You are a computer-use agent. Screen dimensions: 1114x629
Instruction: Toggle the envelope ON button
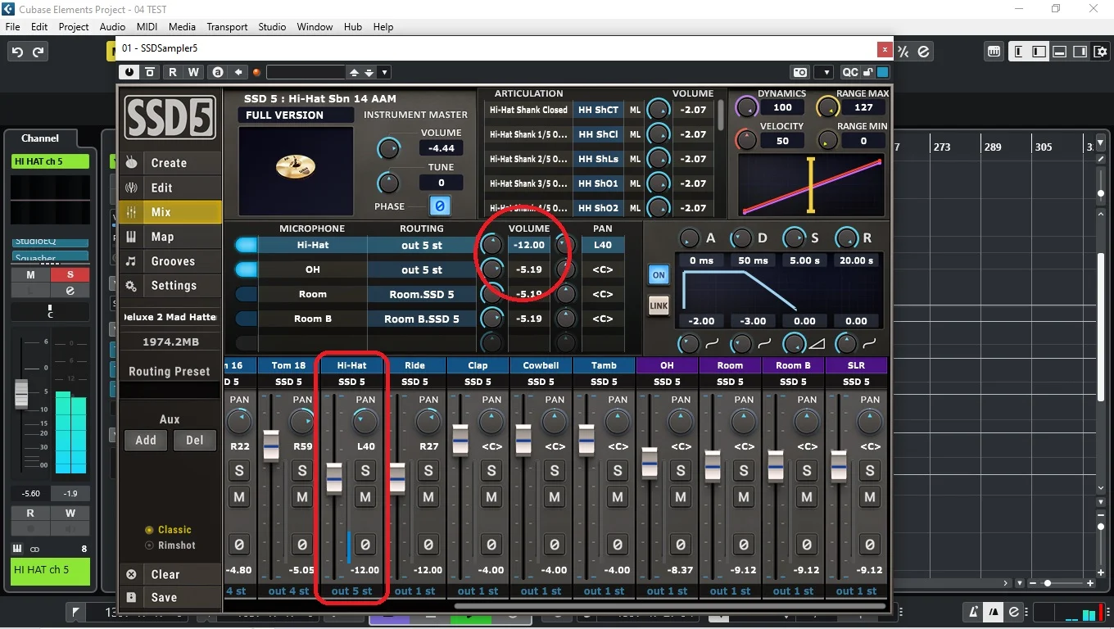659,275
